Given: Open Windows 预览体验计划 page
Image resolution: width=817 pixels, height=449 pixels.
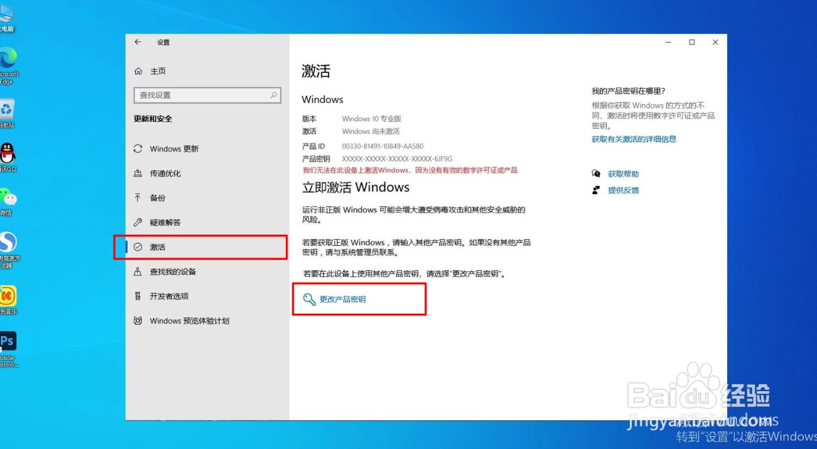Looking at the screenshot, I should [189, 321].
